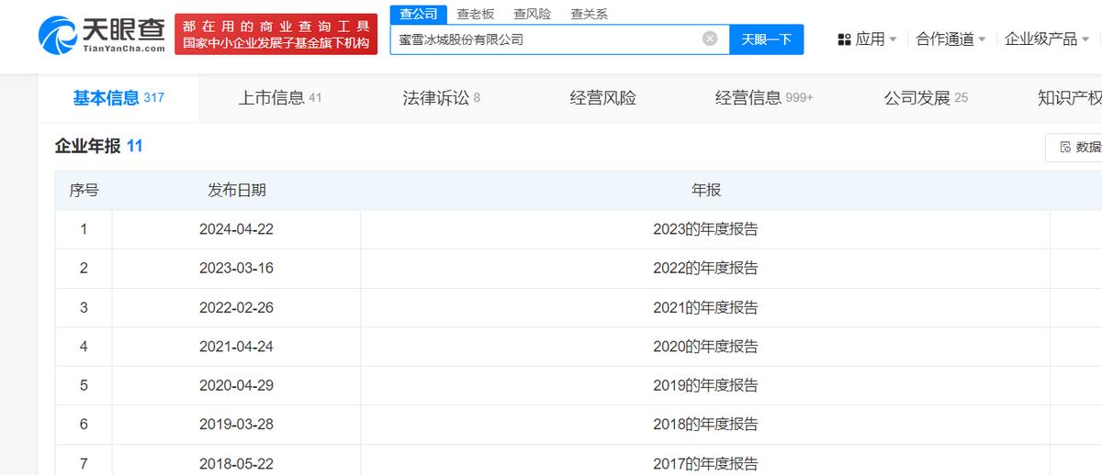Screen dimensions: 1102x475
Task: Click the 应用 grid icon
Action: pos(844,39)
